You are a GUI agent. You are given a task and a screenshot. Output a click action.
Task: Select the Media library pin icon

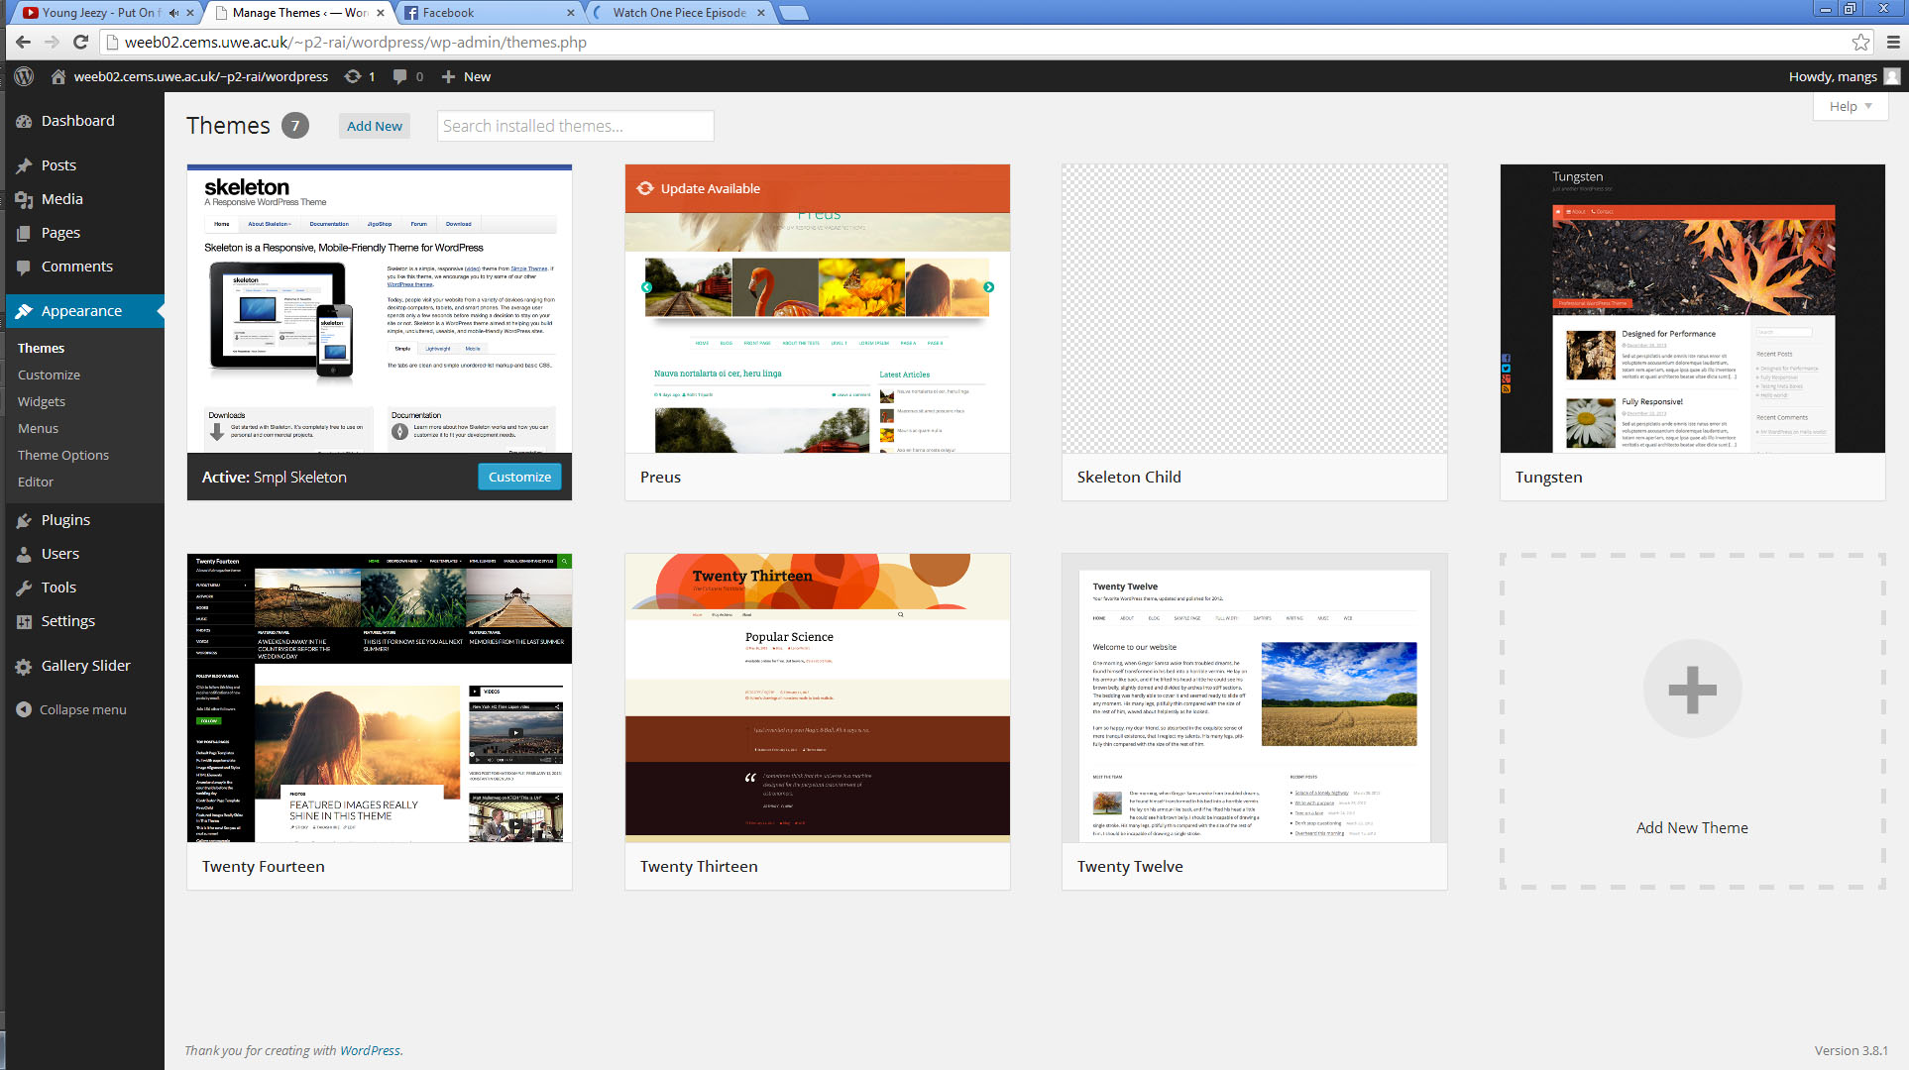pyautogui.click(x=23, y=198)
